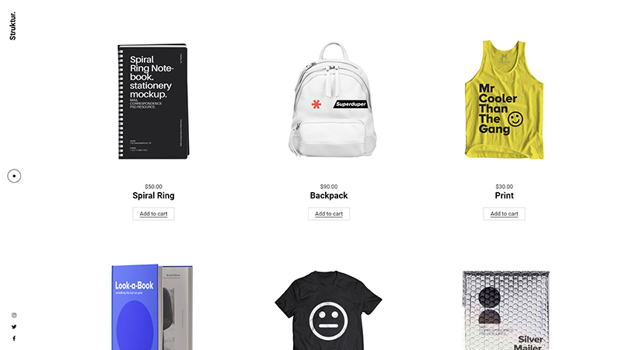The width and height of the screenshot is (622, 350).
Task: Click the $90.00 Backpack price
Action: pyautogui.click(x=329, y=187)
